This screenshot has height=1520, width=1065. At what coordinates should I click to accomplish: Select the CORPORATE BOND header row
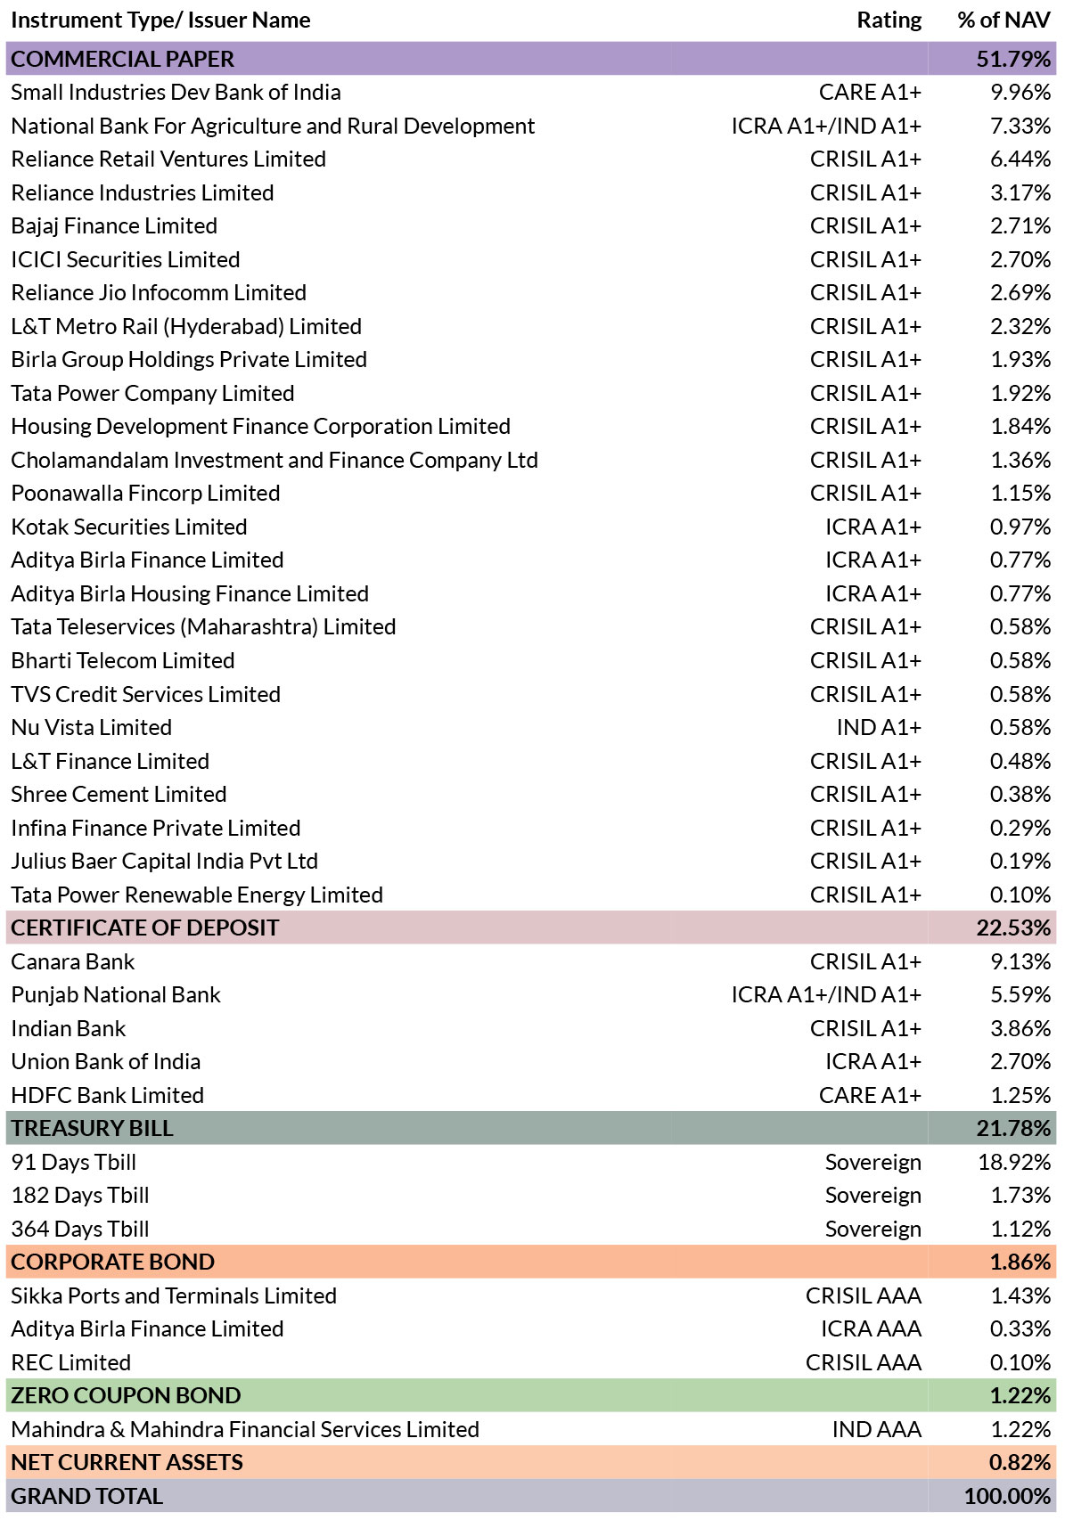tap(531, 1262)
